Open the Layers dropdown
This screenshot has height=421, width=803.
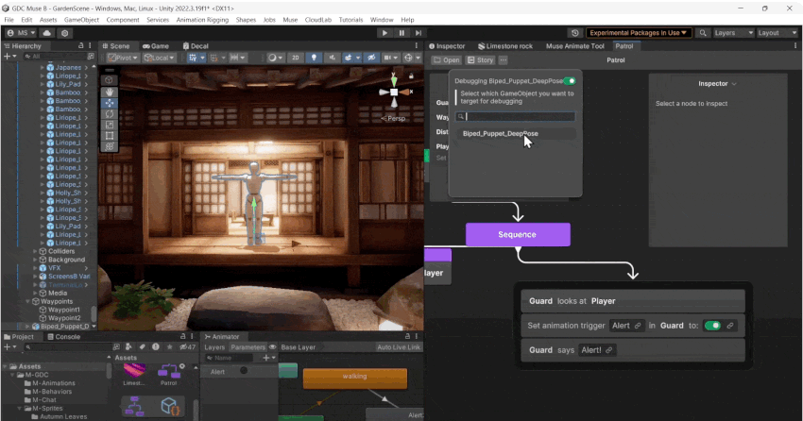coord(733,33)
